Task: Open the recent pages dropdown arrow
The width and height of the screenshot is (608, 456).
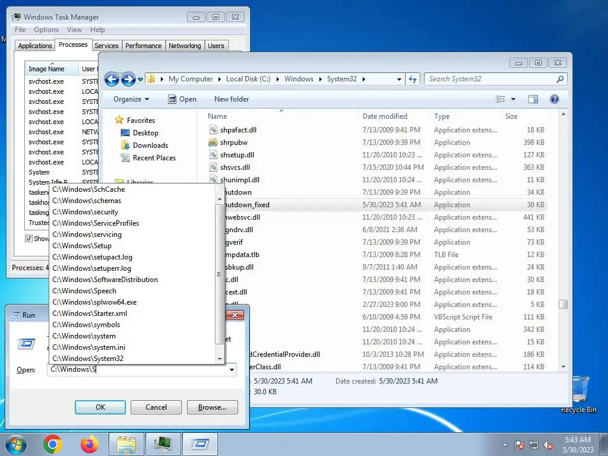Action: tap(140, 80)
